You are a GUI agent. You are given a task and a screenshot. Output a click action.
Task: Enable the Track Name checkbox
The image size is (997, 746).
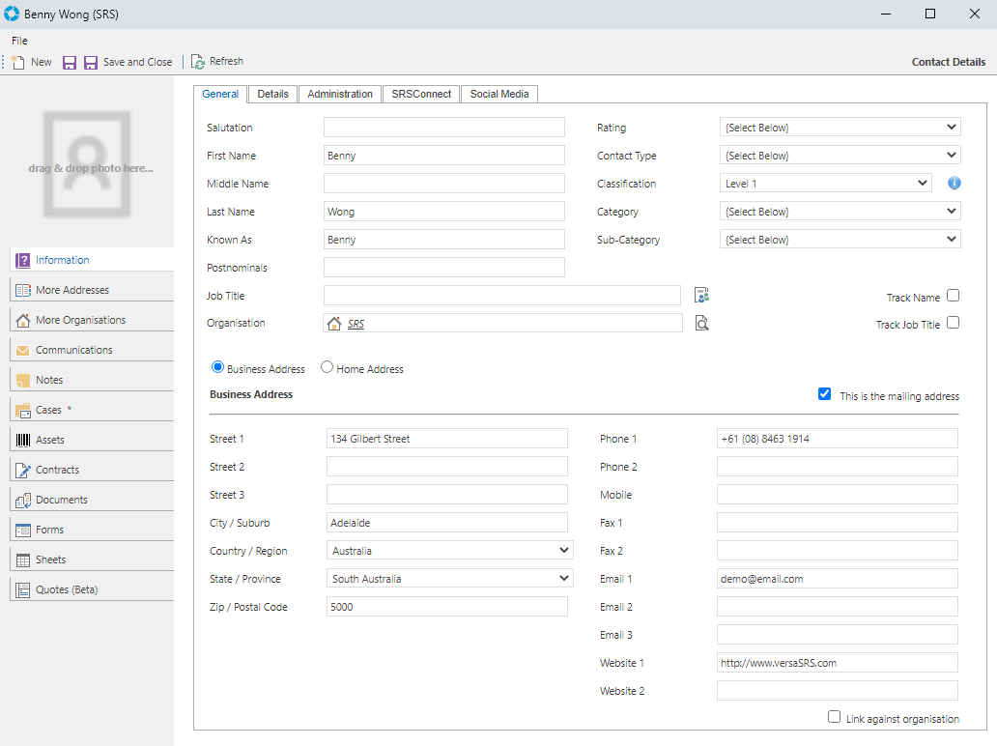click(953, 296)
